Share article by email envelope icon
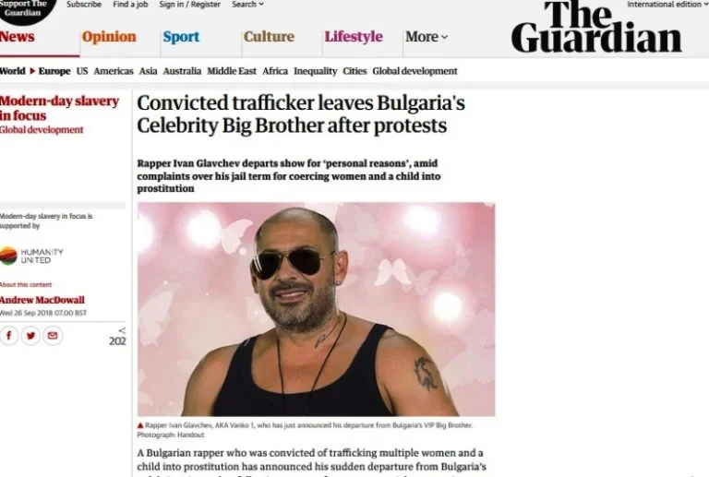The height and width of the screenshot is (477, 709). click(53, 336)
